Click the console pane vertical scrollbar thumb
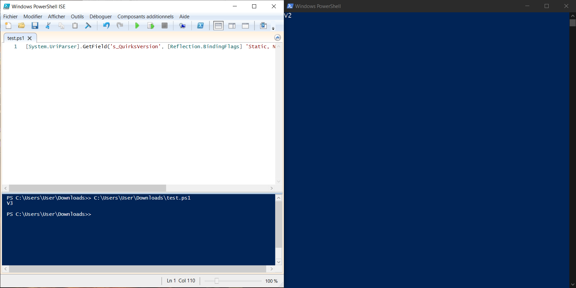The image size is (576, 288). 279,224
